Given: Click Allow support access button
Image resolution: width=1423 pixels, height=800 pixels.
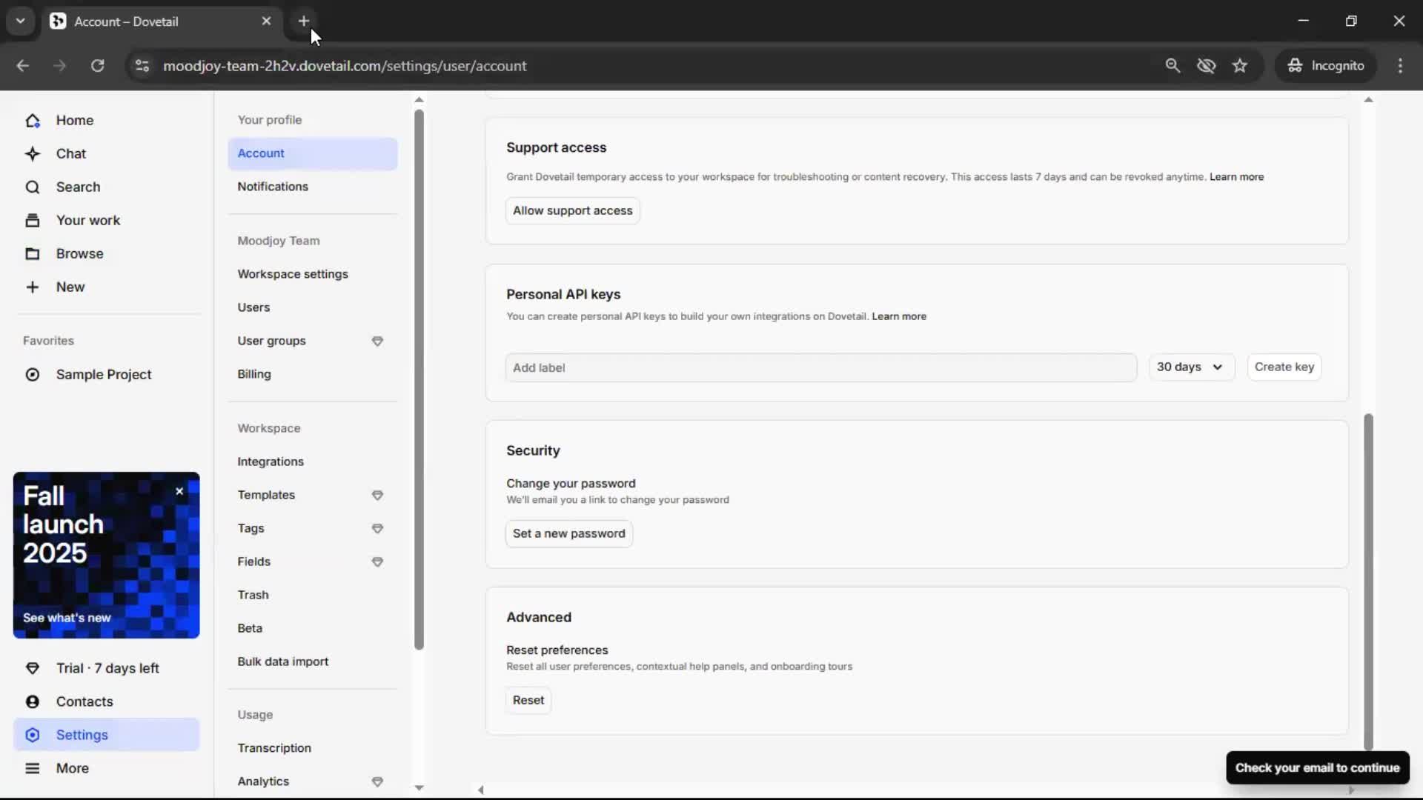Looking at the screenshot, I should [572, 210].
